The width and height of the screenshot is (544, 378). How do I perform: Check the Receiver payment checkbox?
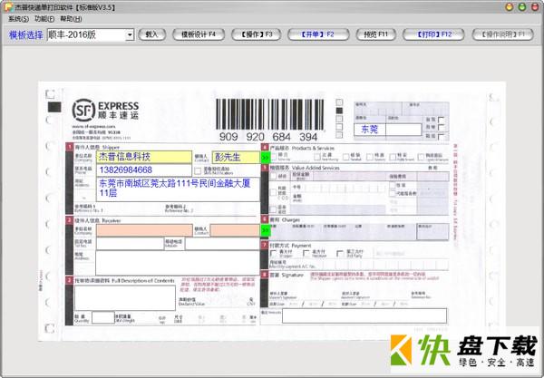[306, 253]
